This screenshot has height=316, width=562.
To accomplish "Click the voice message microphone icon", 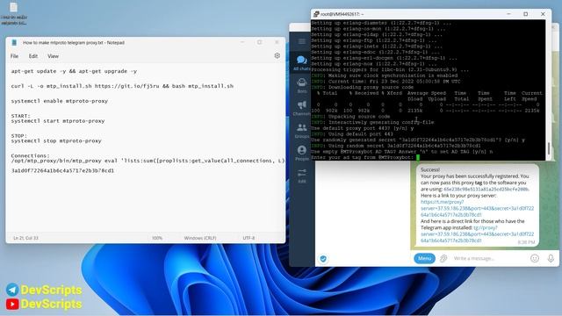I will 551,258.
